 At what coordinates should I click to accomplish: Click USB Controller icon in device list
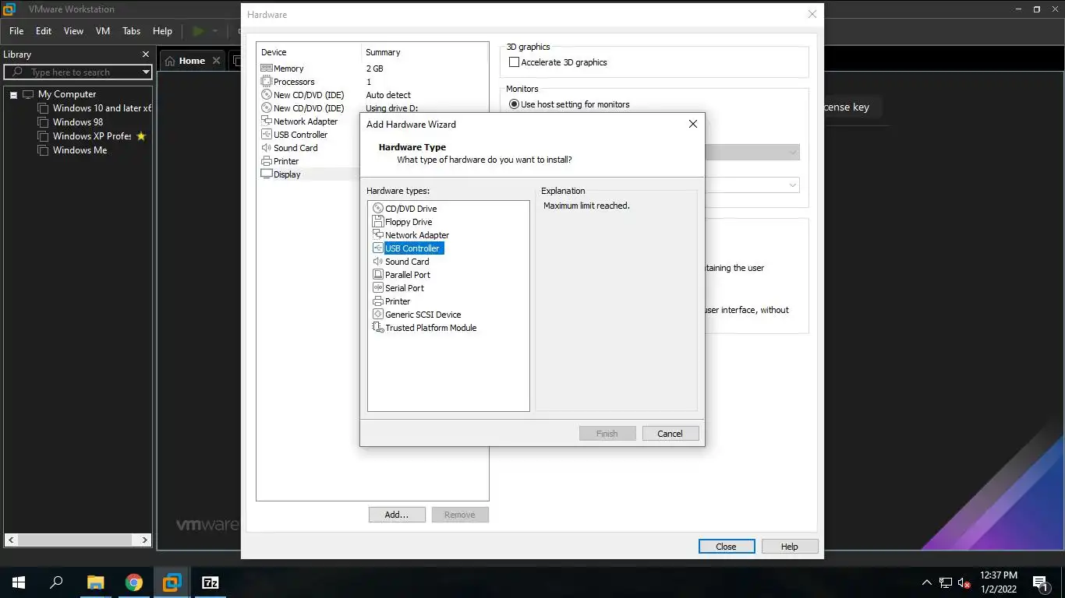[267, 135]
